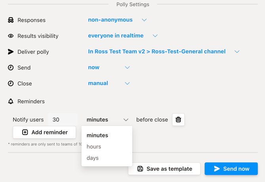Image resolution: width=265 pixels, height=182 pixels.
Task: Click the Add reminder button
Action: 44,132
